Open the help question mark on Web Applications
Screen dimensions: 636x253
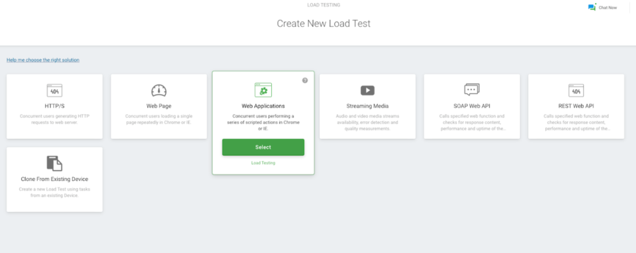305,80
